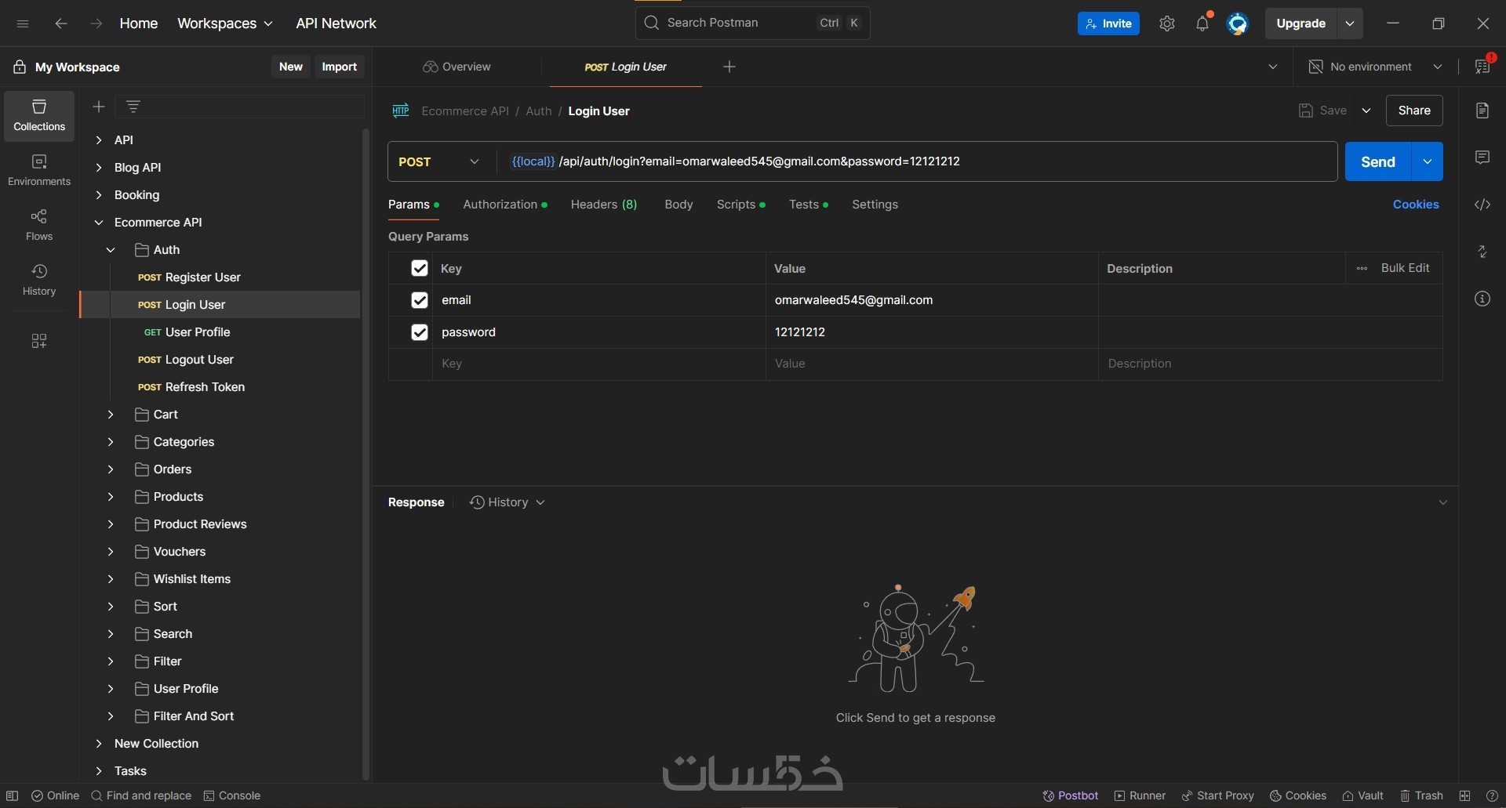Switch to the Settings tab
1506x808 pixels.
(x=875, y=205)
